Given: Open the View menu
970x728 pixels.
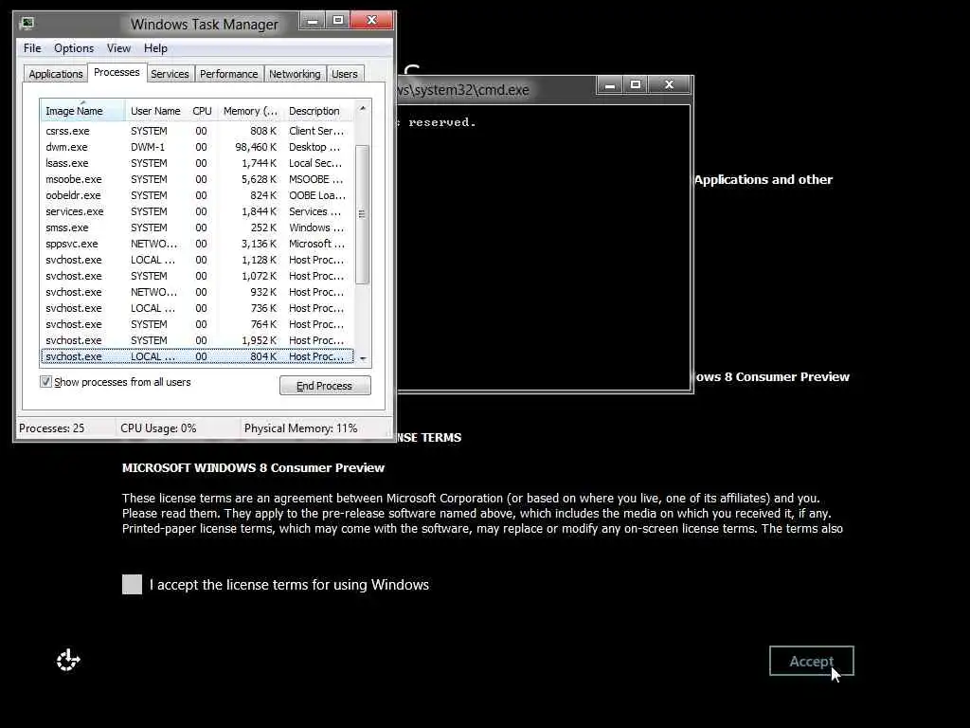Looking at the screenshot, I should [x=118, y=48].
